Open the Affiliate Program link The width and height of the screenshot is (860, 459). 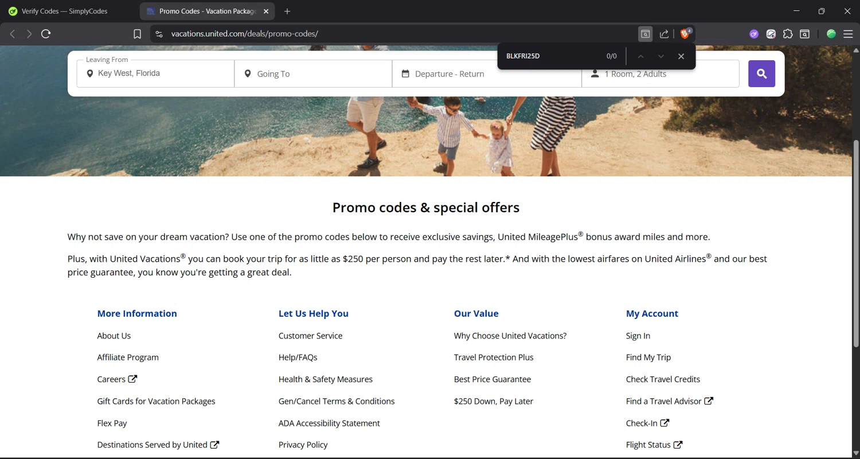(128, 357)
